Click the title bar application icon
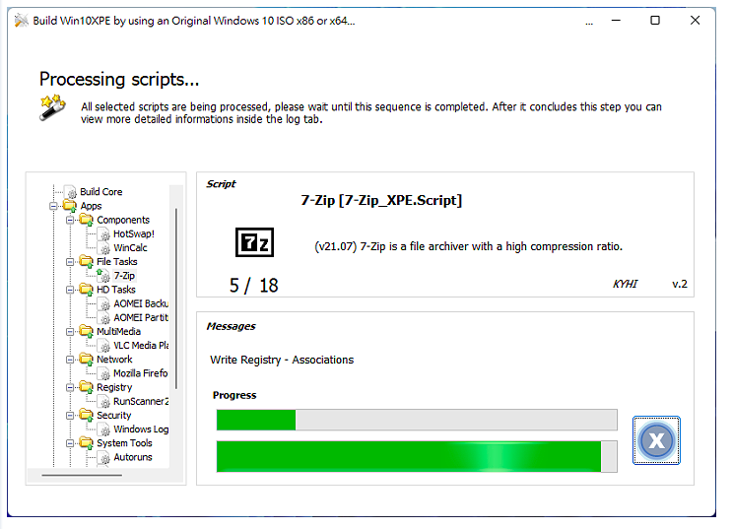732x529 pixels. click(21, 21)
